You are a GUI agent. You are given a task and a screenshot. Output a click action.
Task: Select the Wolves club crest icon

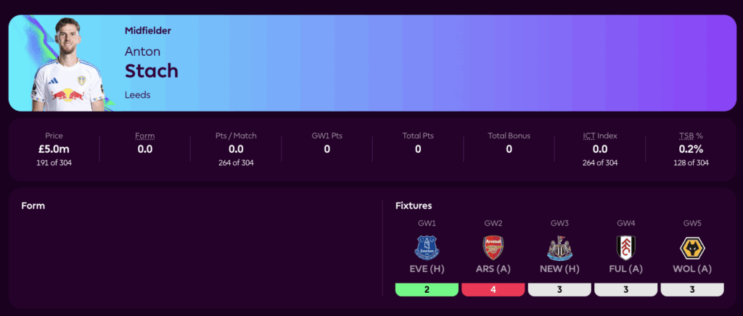[x=691, y=247]
